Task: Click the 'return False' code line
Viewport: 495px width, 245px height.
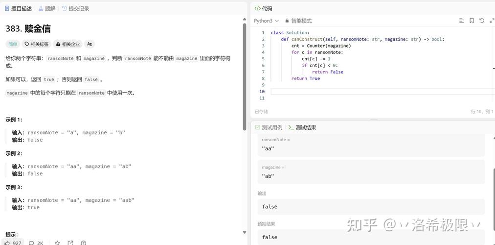Action: [327, 72]
